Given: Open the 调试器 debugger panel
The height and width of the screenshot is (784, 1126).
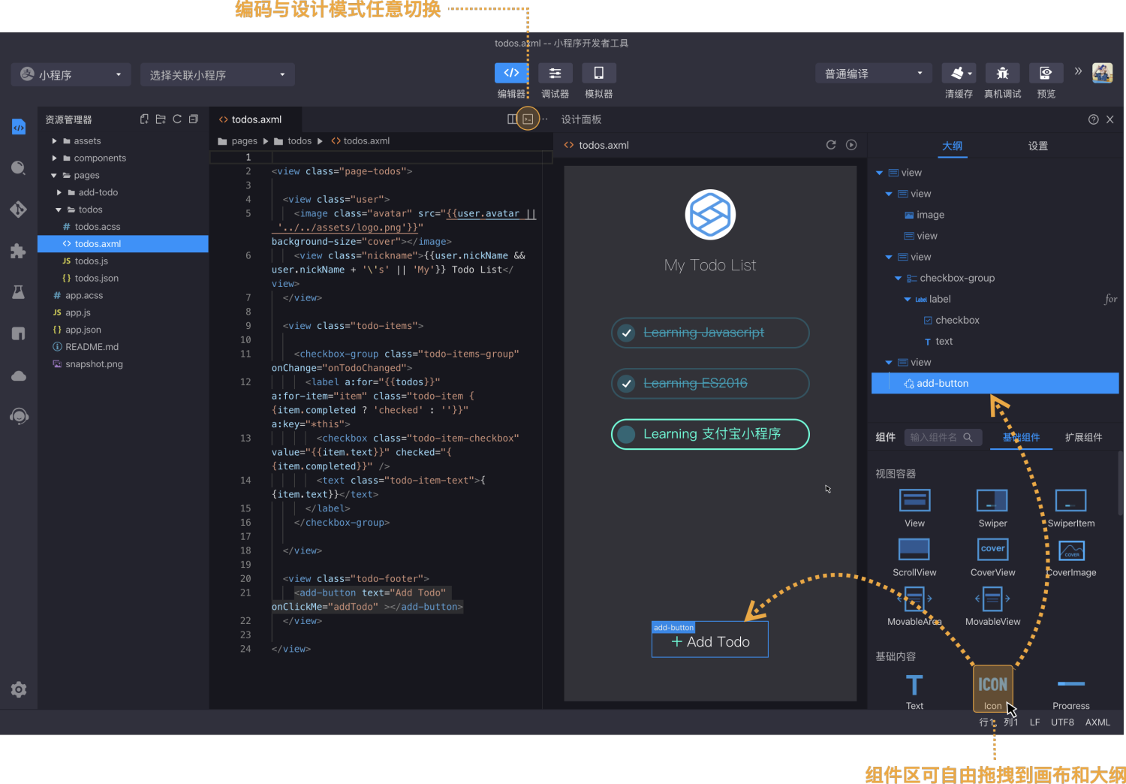Looking at the screenshot, I should click(x=555, y=73).
